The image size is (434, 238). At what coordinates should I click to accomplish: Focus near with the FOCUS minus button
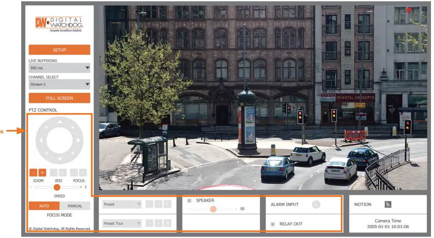pyautogui.click(x=74, y=173)
